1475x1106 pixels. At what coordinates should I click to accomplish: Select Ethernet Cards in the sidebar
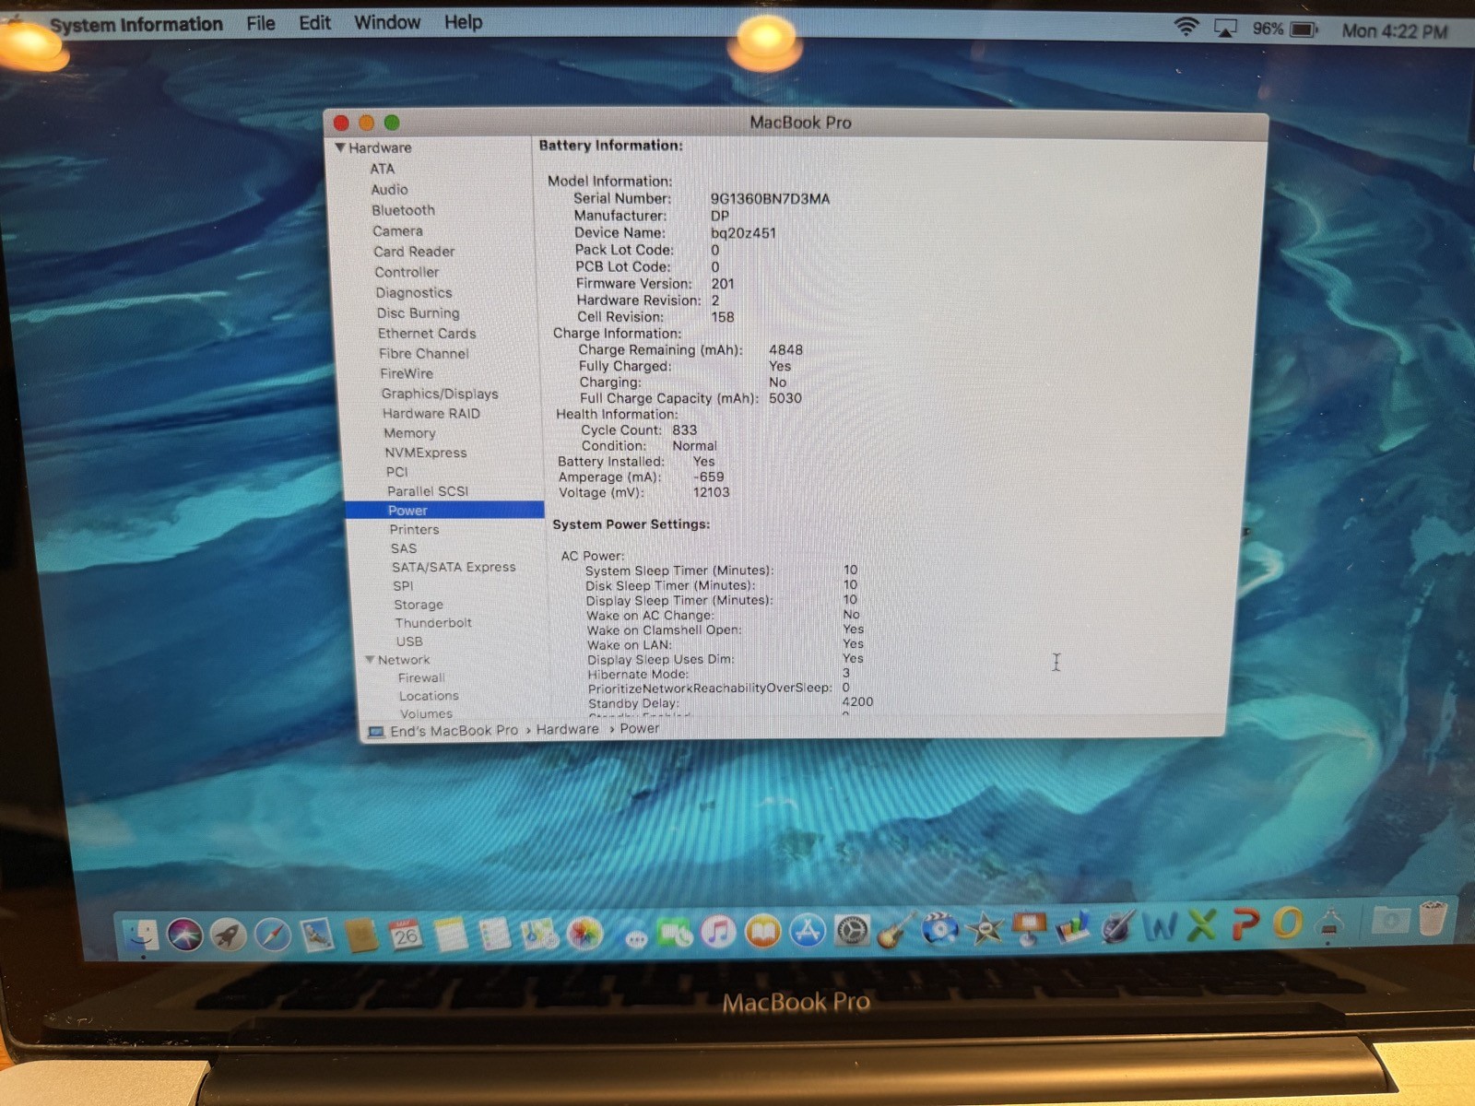[427, 334]
